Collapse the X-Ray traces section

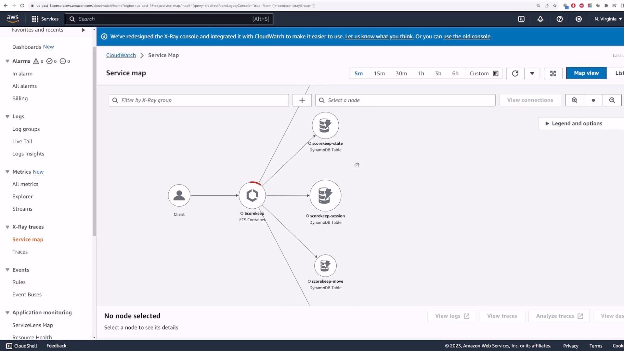tap(7, 227)
